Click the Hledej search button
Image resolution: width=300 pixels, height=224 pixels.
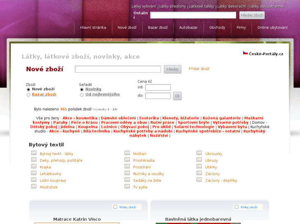pyautogui.click(x=172, y=69)
